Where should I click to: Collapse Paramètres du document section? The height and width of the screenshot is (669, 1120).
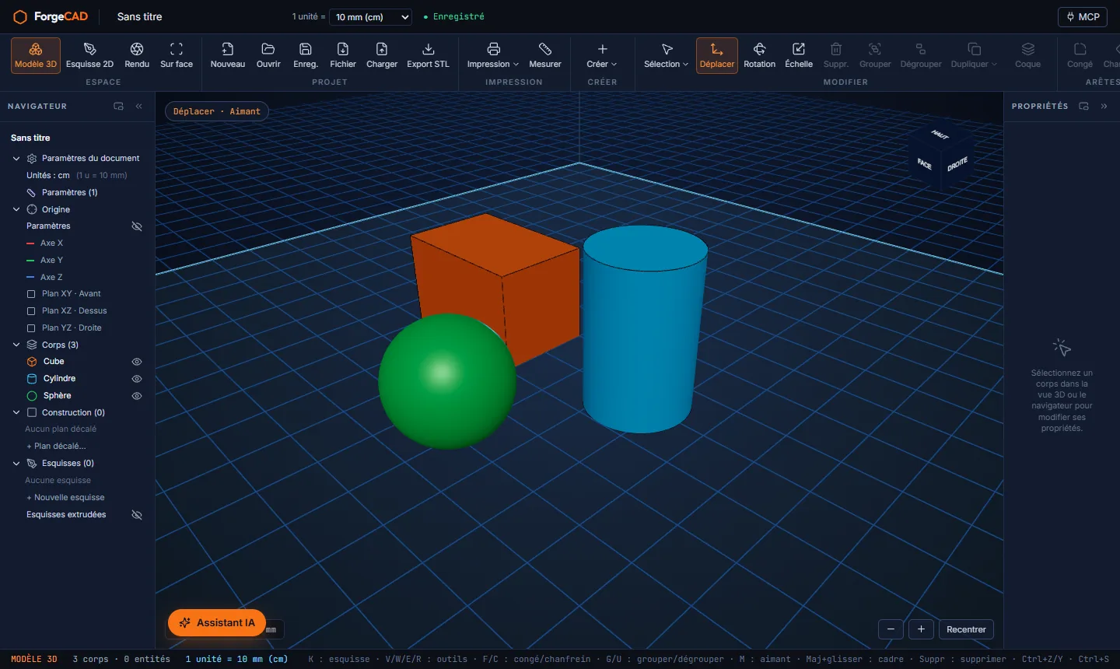pyautogui.click(x=16, y=158)
